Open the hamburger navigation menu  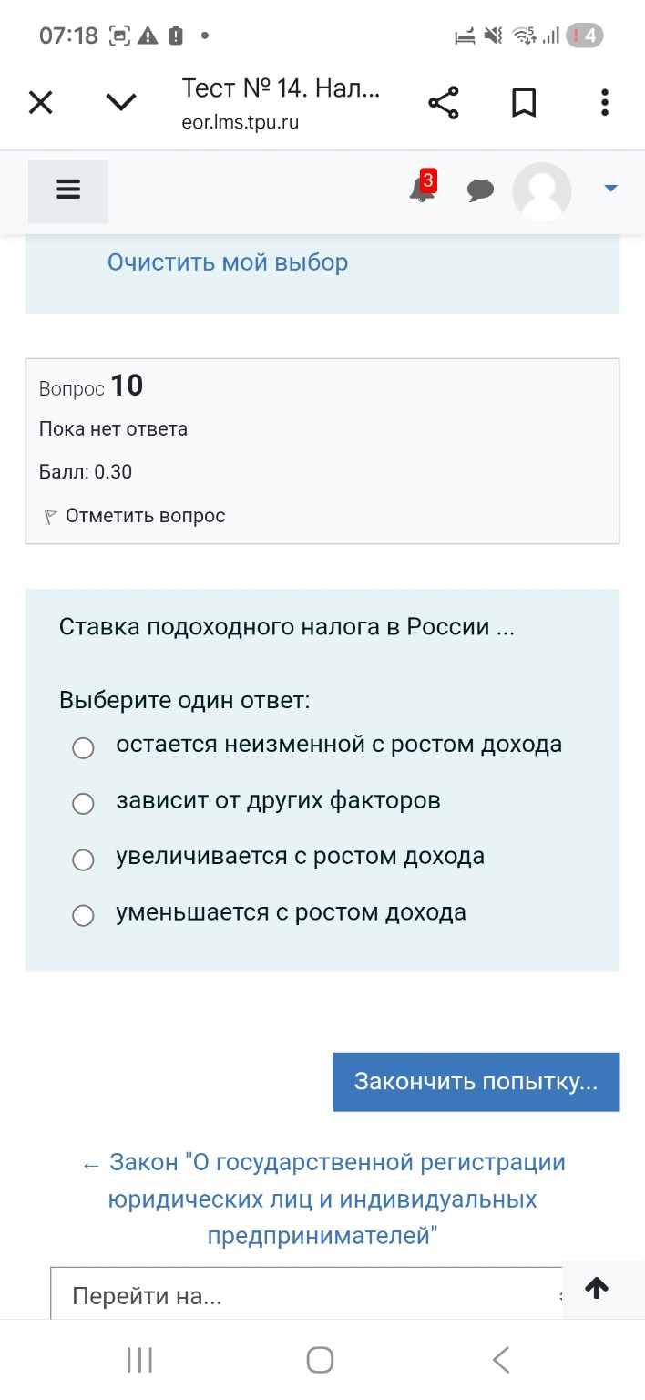point(68,190)
